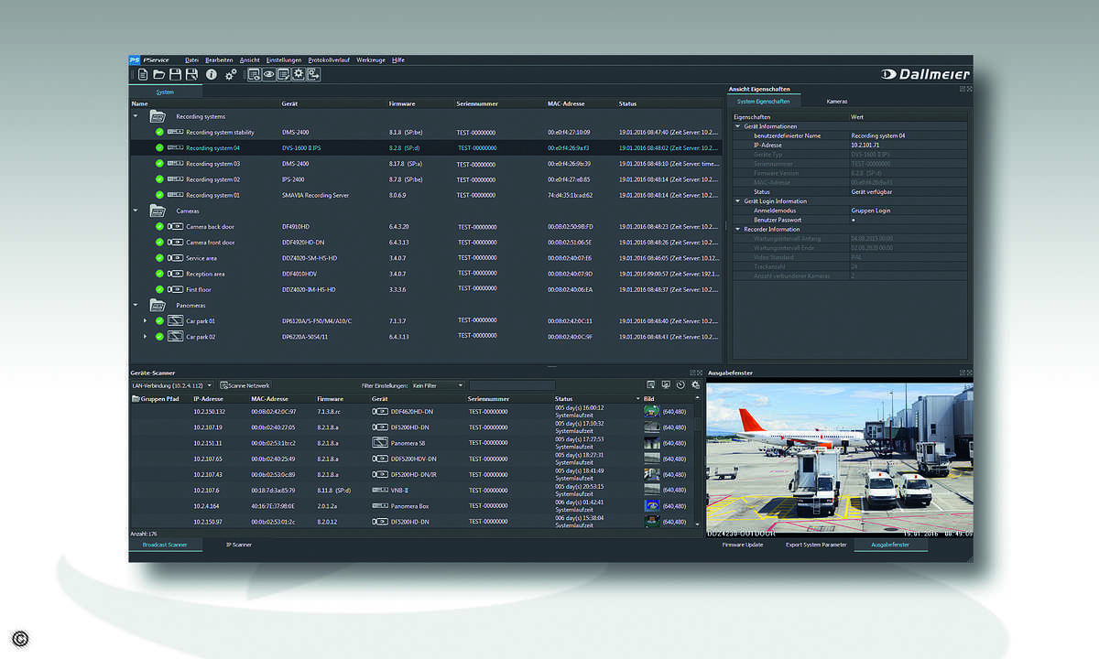Click scanner clock icon
Screen dimensions: 1099x659
(x=680, y=384)
